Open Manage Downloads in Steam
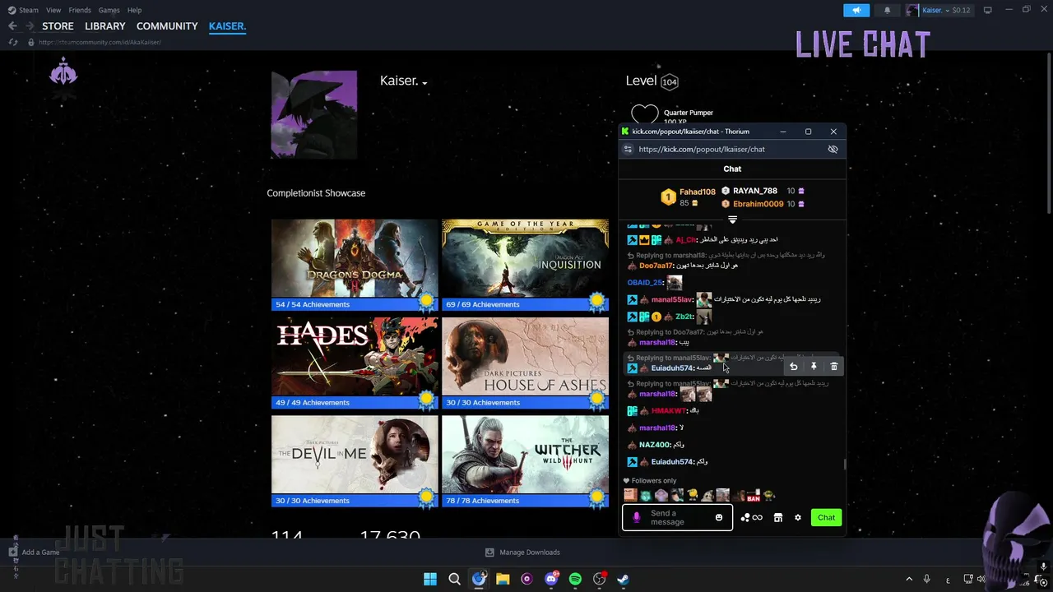This screenshot has width=1053, height=592. [522, 553]
